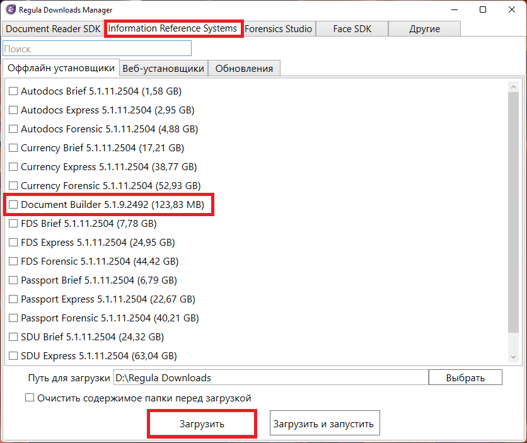This screenshot has height=443, width=527.
Task: Open the Forensics Studio tab
Action: tap(278, 29)
